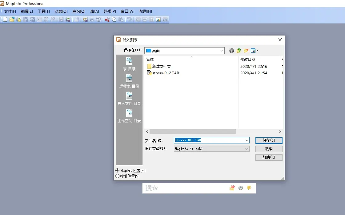The height and width of the screenshot is (215, 345).
Task: Click the New Redistricter toolbar icon
Action: (165, 19)
